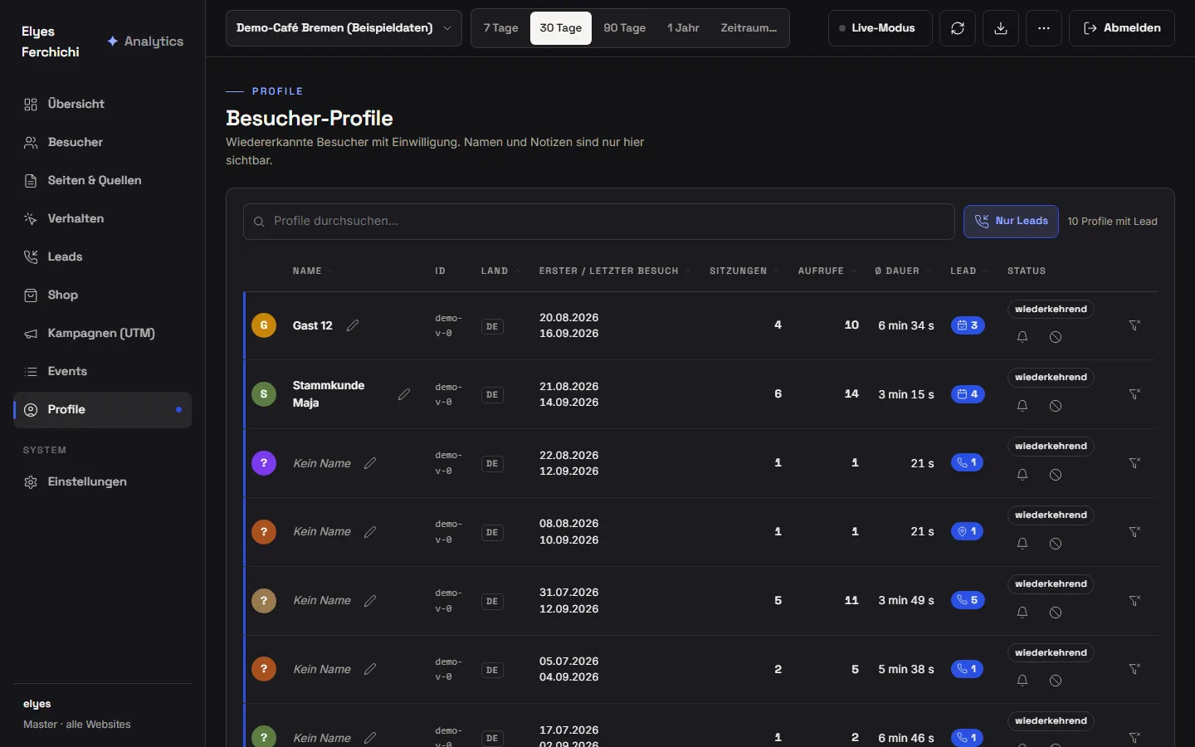The width and height of the screenshot is (1195, 747).
Task: Open the three-dots more options menu
Action: [1044, 28]
